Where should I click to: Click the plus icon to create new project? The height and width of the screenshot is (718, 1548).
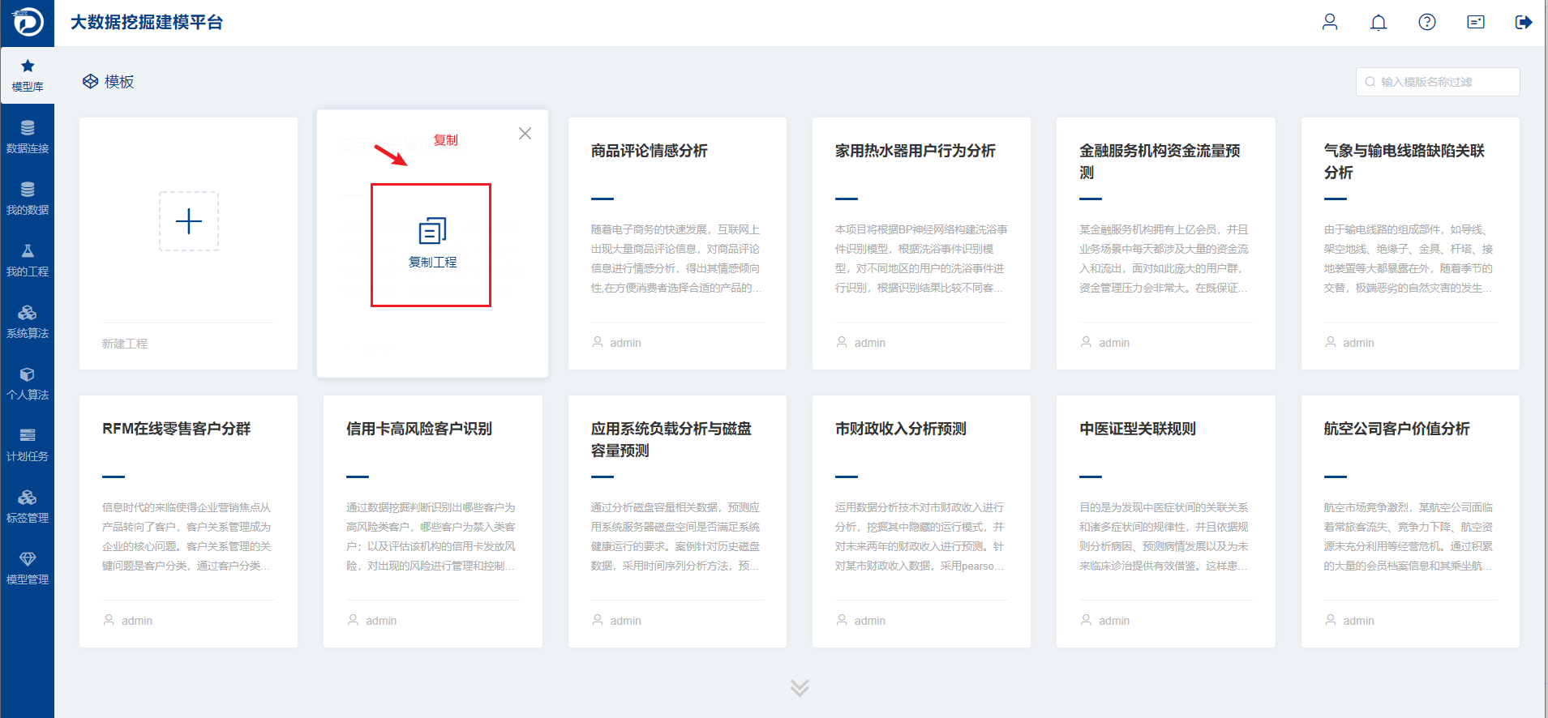pos(189,221)
